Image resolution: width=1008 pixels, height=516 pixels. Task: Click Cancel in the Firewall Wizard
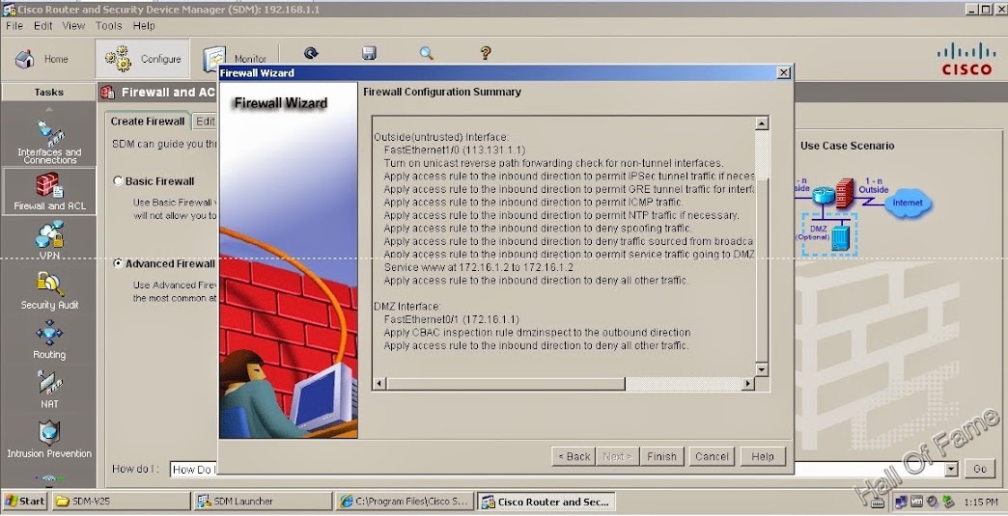click(x=712, y=456)
